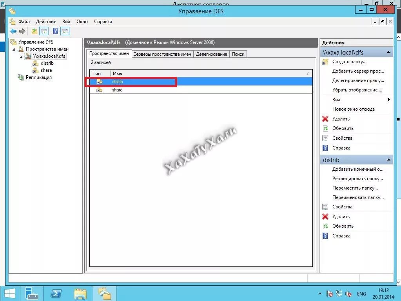Launch PowerShell from the taskbar

pos(56,293)
